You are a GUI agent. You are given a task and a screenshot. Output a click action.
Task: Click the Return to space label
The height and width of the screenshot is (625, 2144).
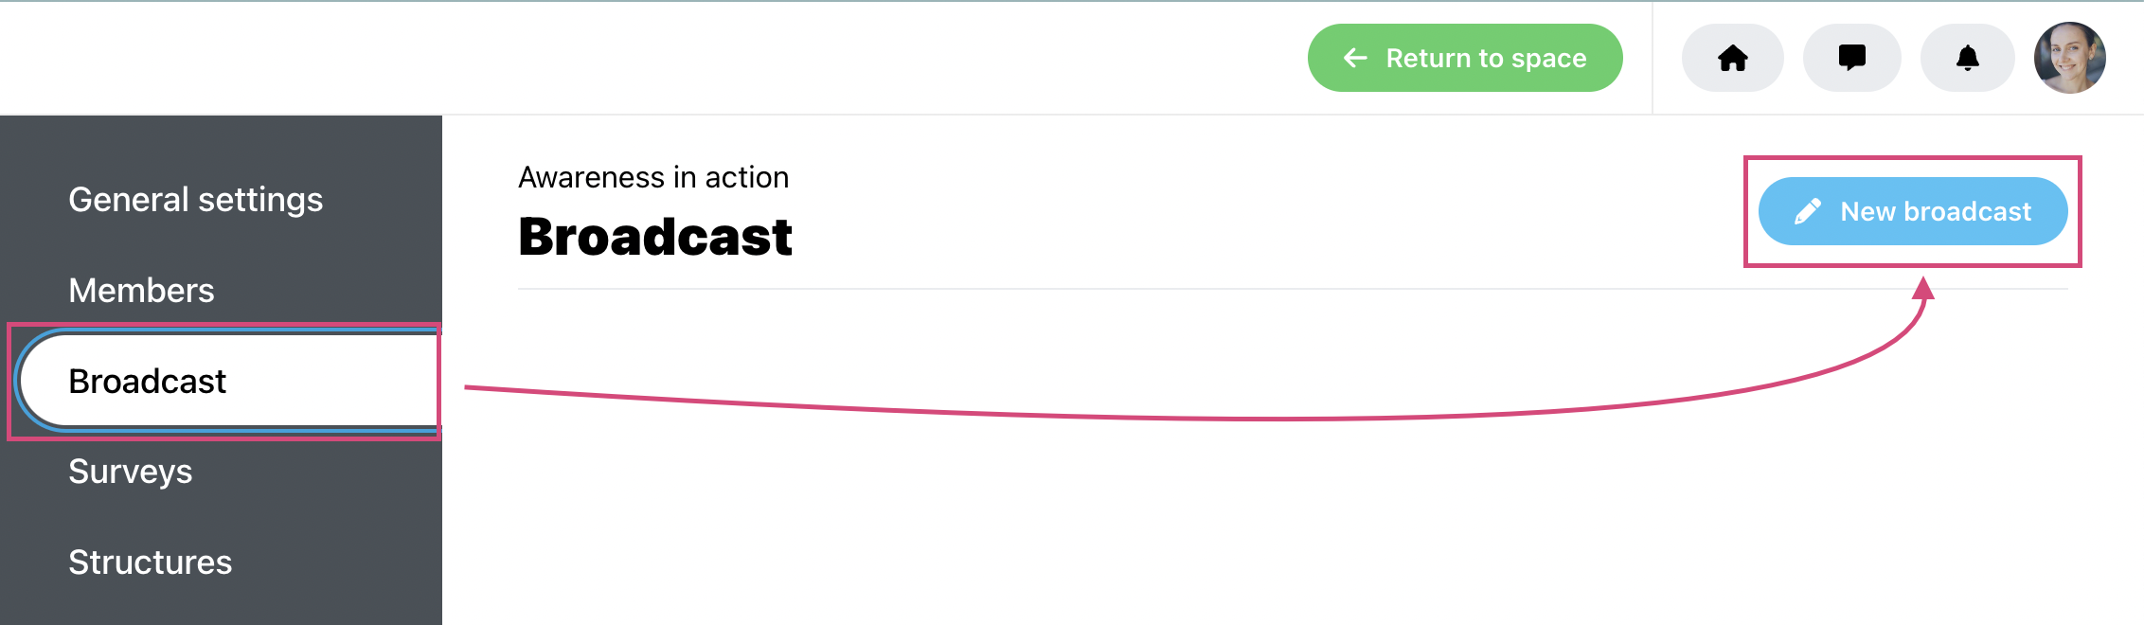point(1486,58)
